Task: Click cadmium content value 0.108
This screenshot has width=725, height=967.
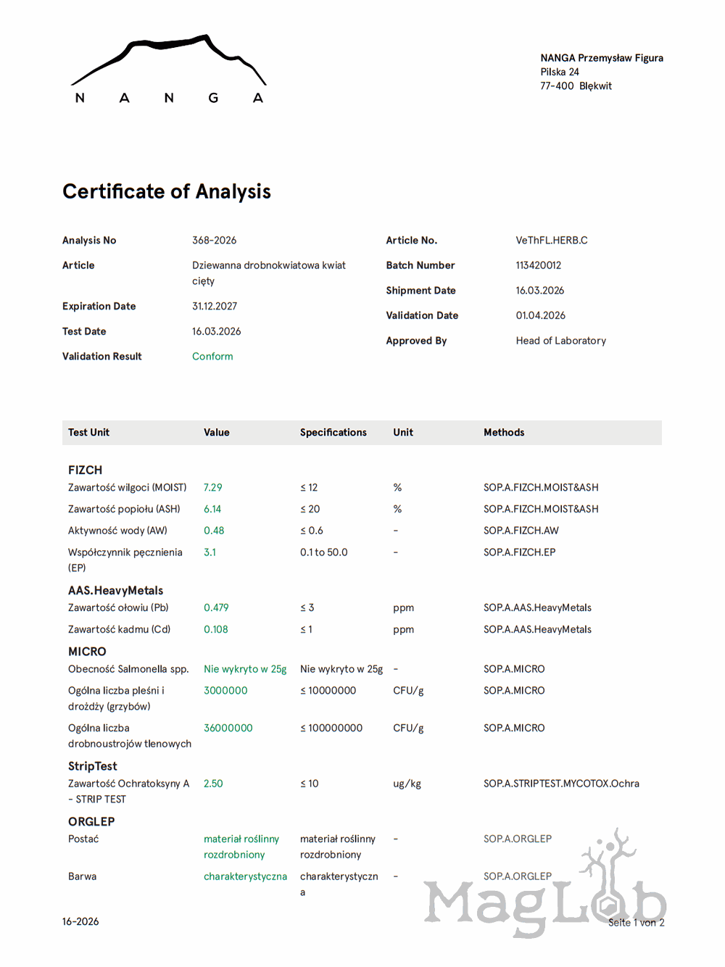Action: point(216,629)
